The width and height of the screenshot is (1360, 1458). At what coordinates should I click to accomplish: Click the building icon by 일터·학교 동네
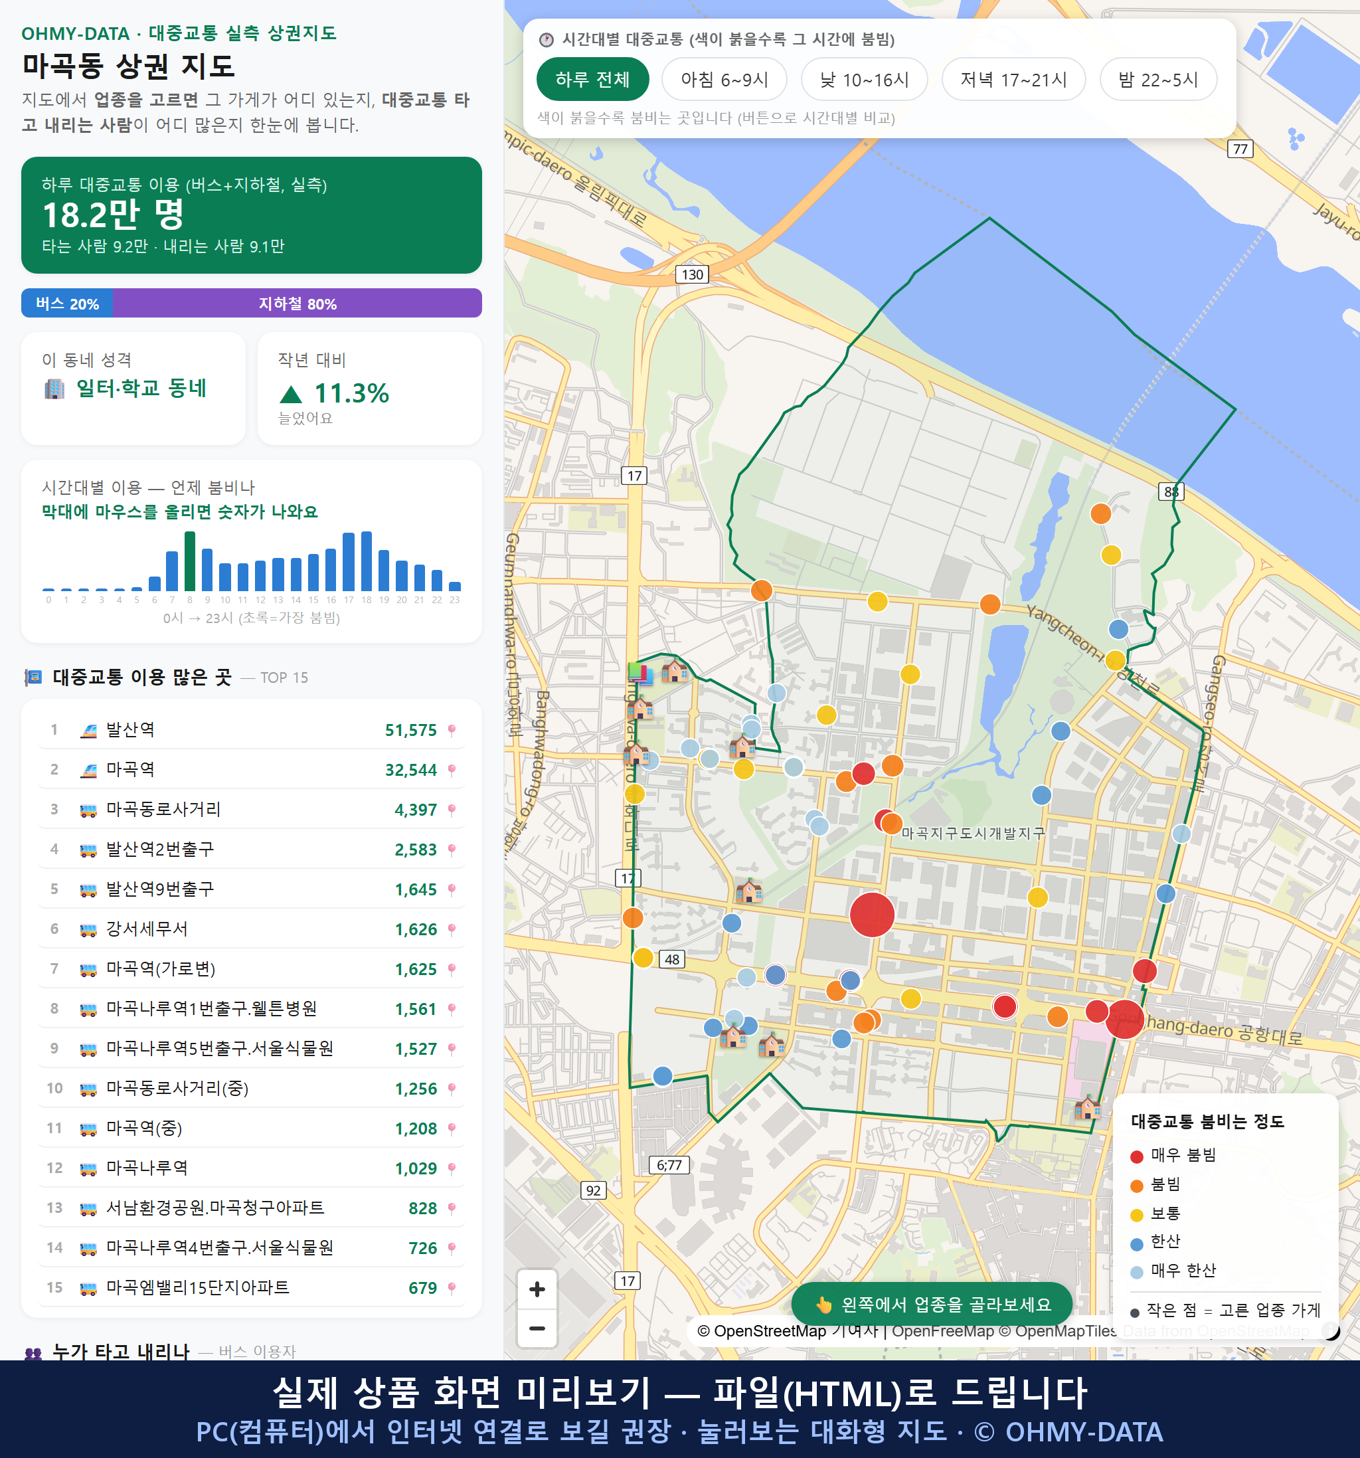tap(54, 389)
